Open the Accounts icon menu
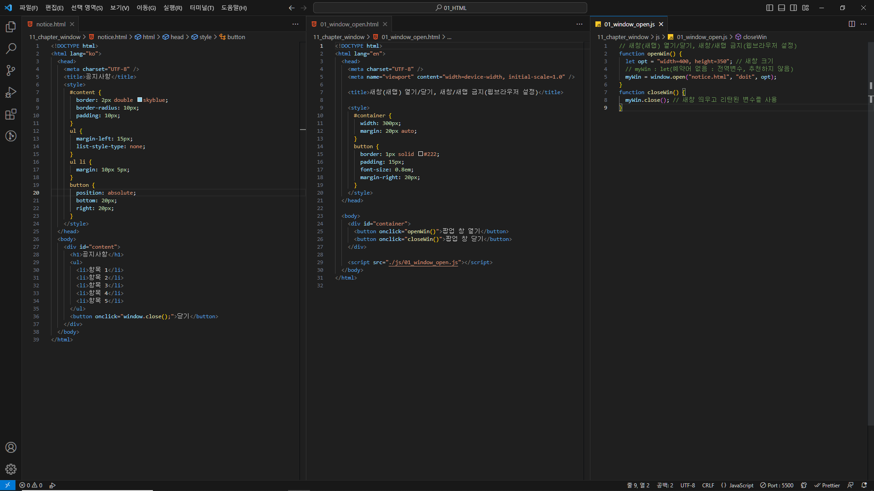The width and height of the screenshot is (874, 491). coord(11,447)
